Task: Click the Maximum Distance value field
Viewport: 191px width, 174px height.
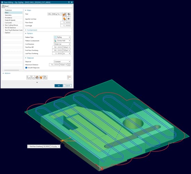Action: point(54,65)
